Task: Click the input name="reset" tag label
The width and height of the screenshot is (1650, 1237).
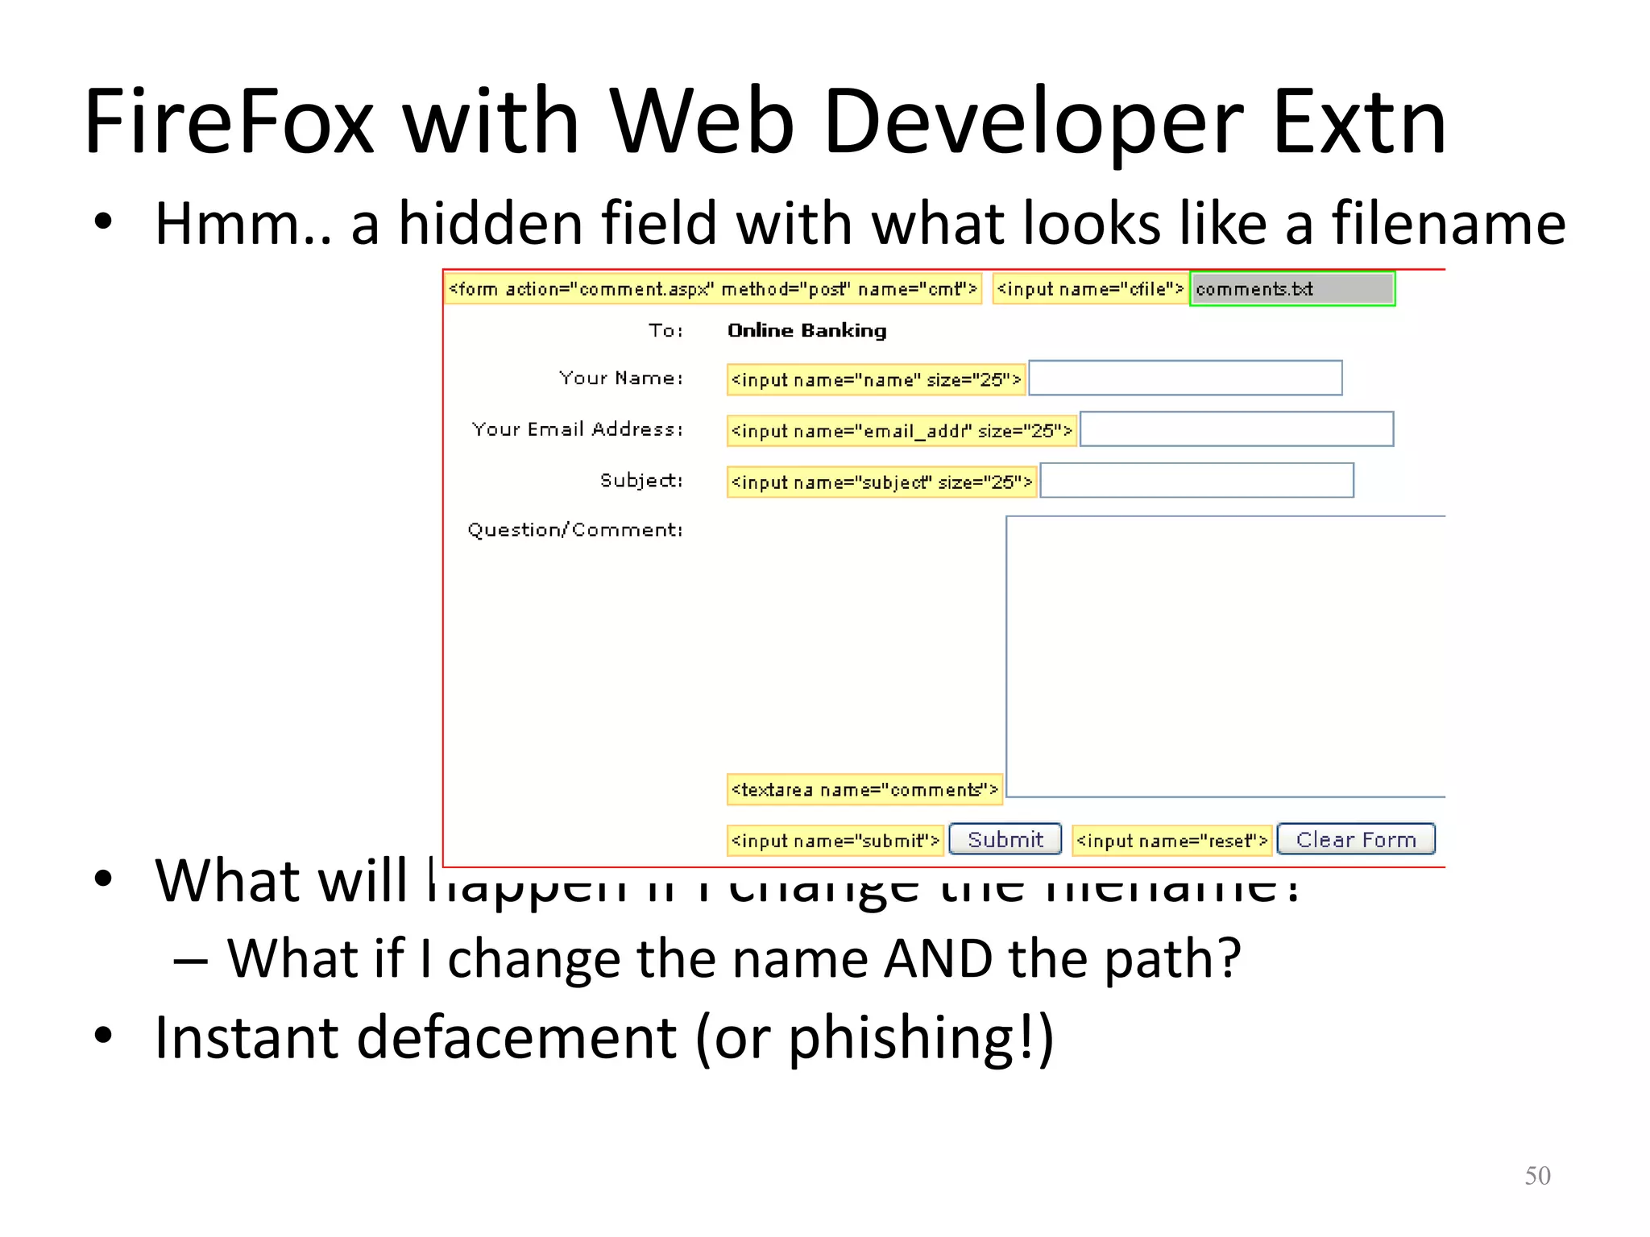Action: coord(1171,841)
